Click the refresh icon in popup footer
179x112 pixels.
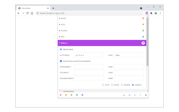[x=124, y=95]
